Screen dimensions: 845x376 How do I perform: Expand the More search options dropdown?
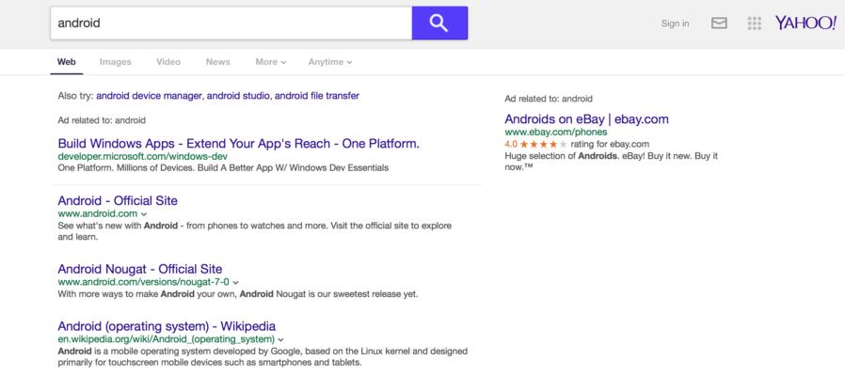(x=270, y=62)
